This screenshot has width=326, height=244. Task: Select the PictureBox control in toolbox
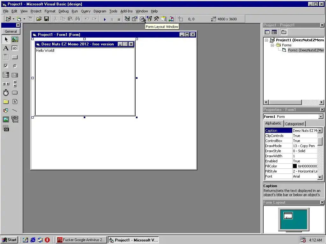[x=15, y=39]
